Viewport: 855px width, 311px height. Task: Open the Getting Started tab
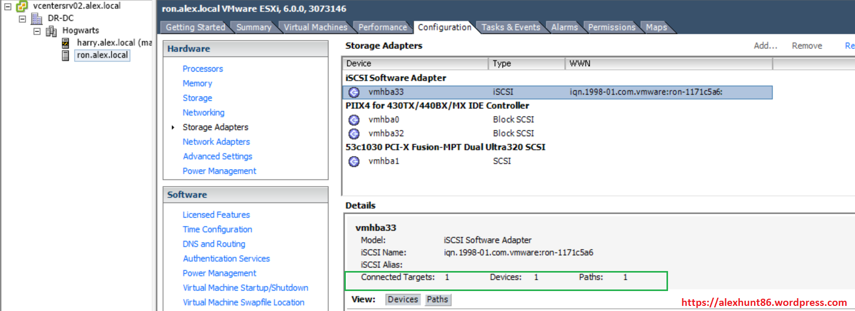195,27
